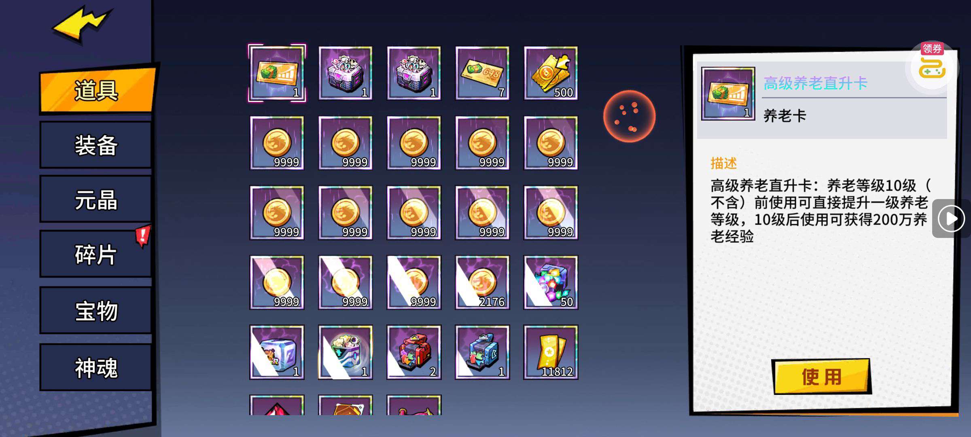
Task: Tap the red glowing orb
Action: coord(629,116)
